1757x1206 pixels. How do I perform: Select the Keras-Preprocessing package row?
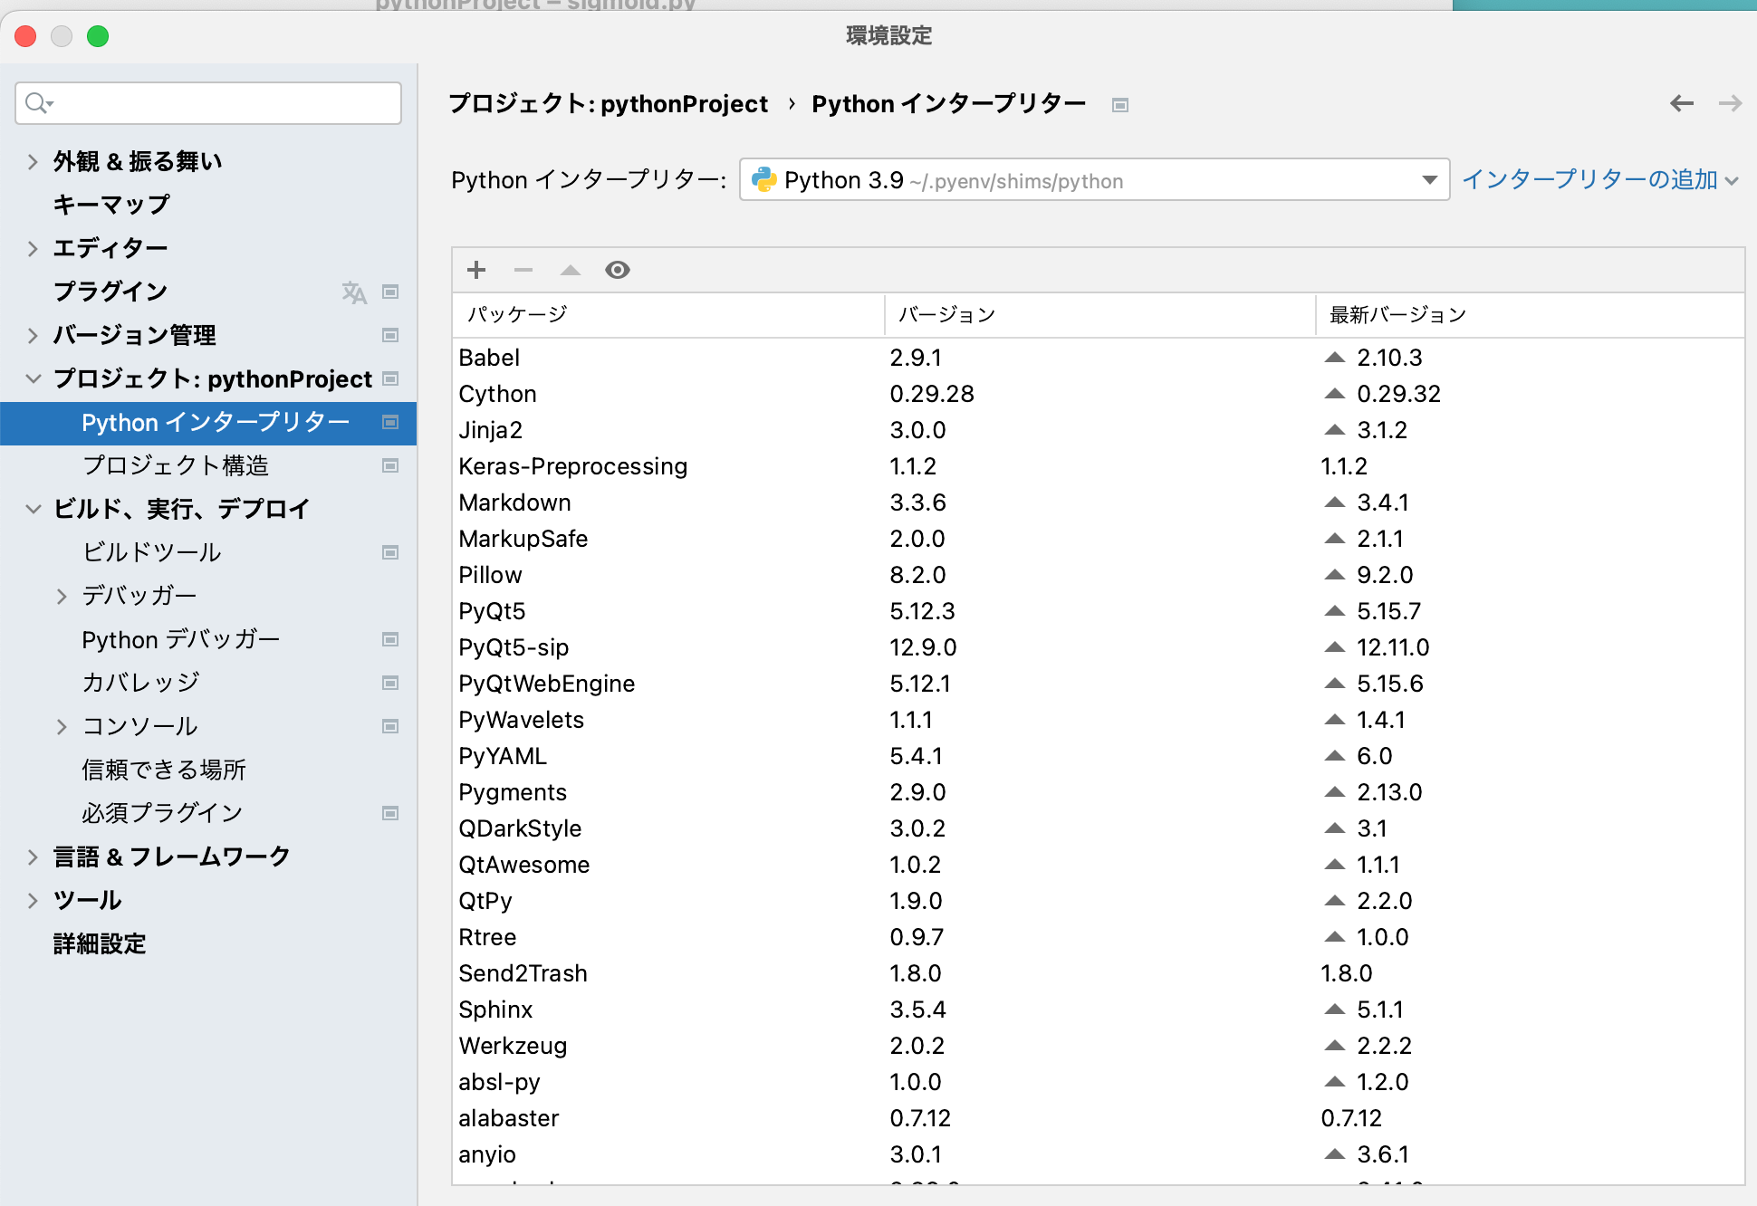1098,466
